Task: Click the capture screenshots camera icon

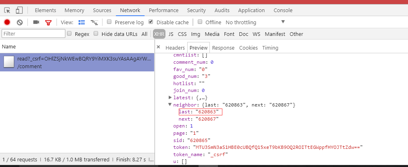Action: 36,22
